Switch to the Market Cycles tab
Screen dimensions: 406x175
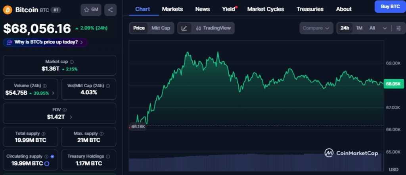pos(266,9)
